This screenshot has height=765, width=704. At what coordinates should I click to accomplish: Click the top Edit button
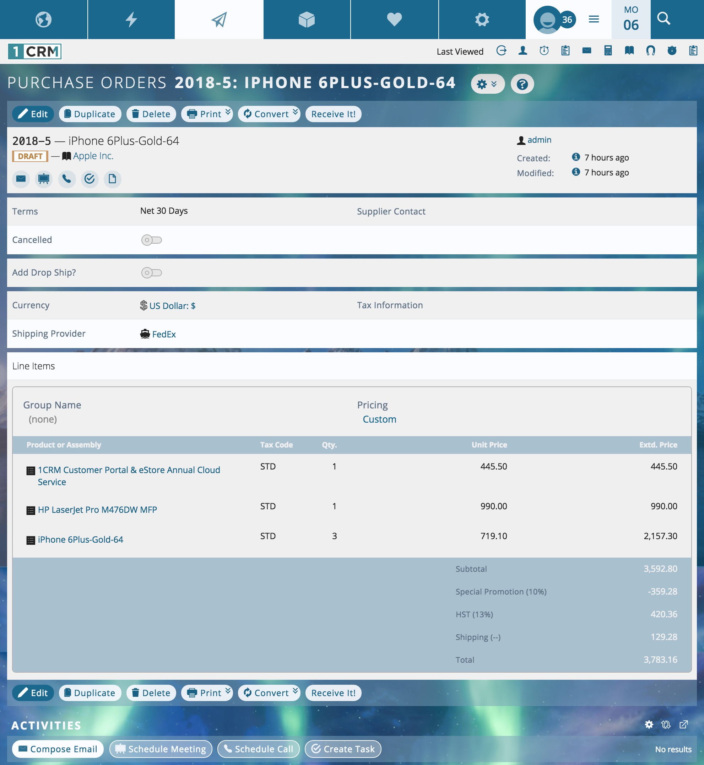33,114
